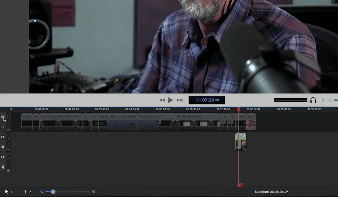This screenshot has width=338, height=197.
Task: Expand the chevron next to the audio meter
Action: click(323, 100)
